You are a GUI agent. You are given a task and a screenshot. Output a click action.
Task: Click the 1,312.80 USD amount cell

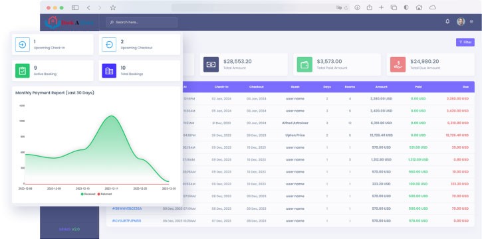381,159
